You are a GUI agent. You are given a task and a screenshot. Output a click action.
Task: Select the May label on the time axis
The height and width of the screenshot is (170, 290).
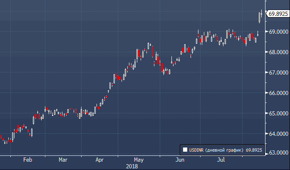click(x=139, y=160)
